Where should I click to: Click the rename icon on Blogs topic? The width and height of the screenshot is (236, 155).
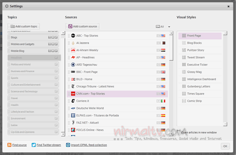pos(50,37)
